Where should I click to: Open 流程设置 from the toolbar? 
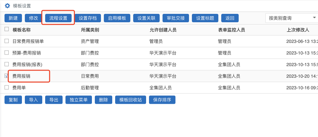[58, 18]
